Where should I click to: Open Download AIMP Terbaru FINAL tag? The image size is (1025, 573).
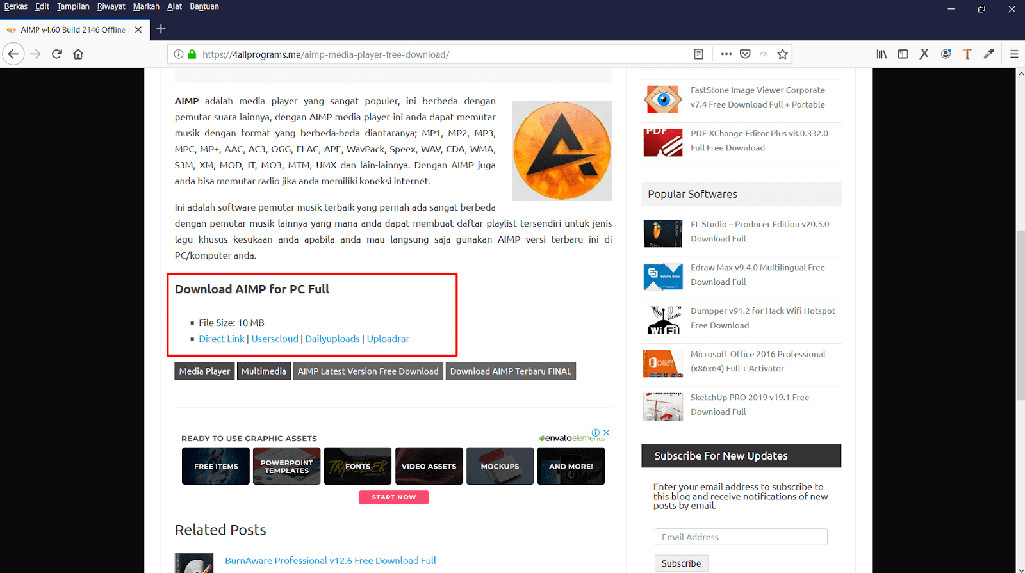tap(511, 371)
